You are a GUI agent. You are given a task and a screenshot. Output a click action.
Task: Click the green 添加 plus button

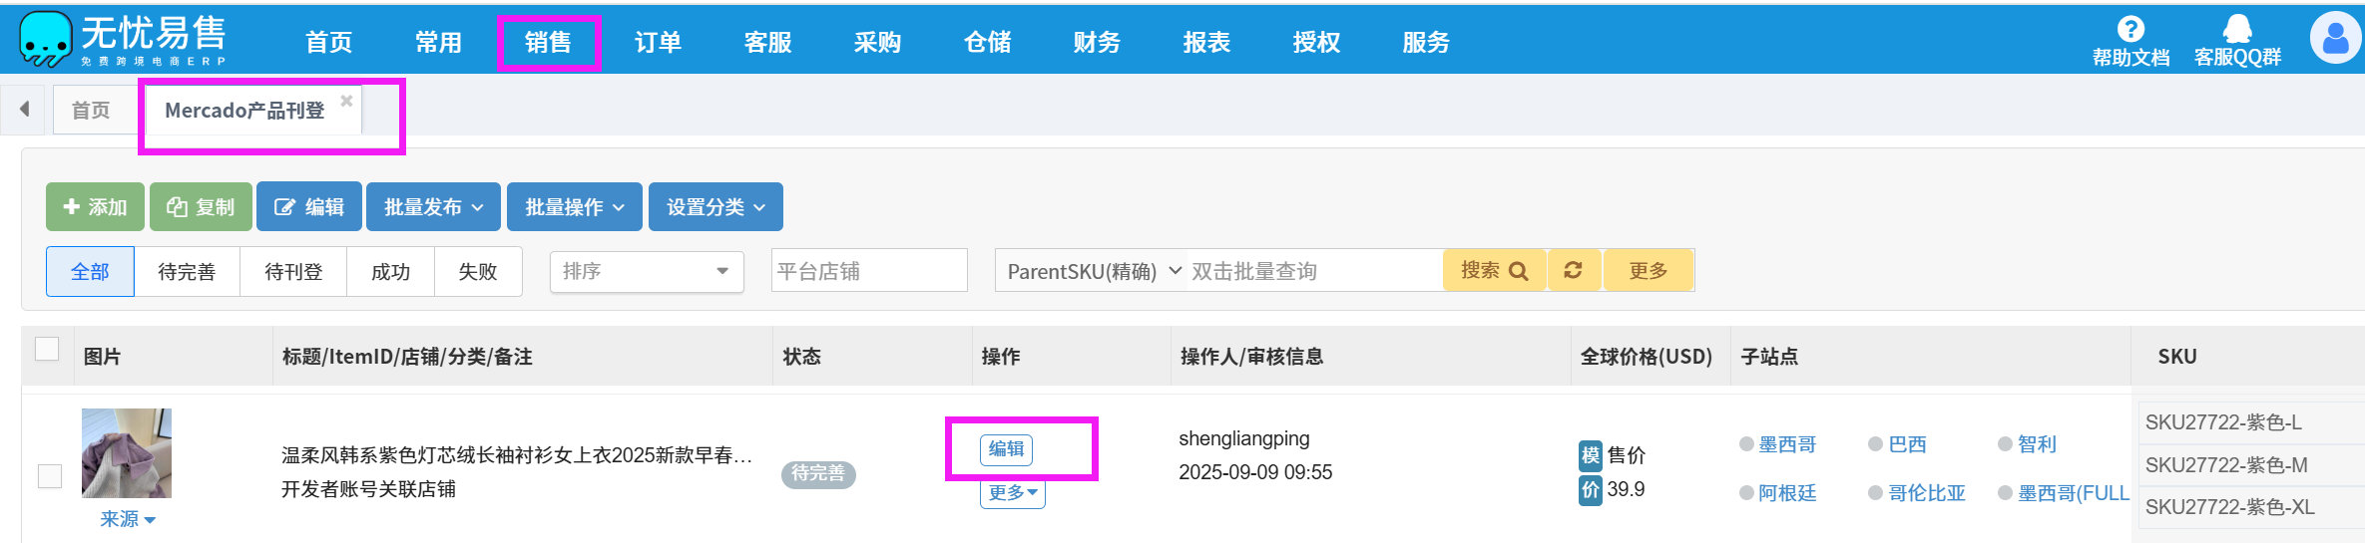point(95,206)
